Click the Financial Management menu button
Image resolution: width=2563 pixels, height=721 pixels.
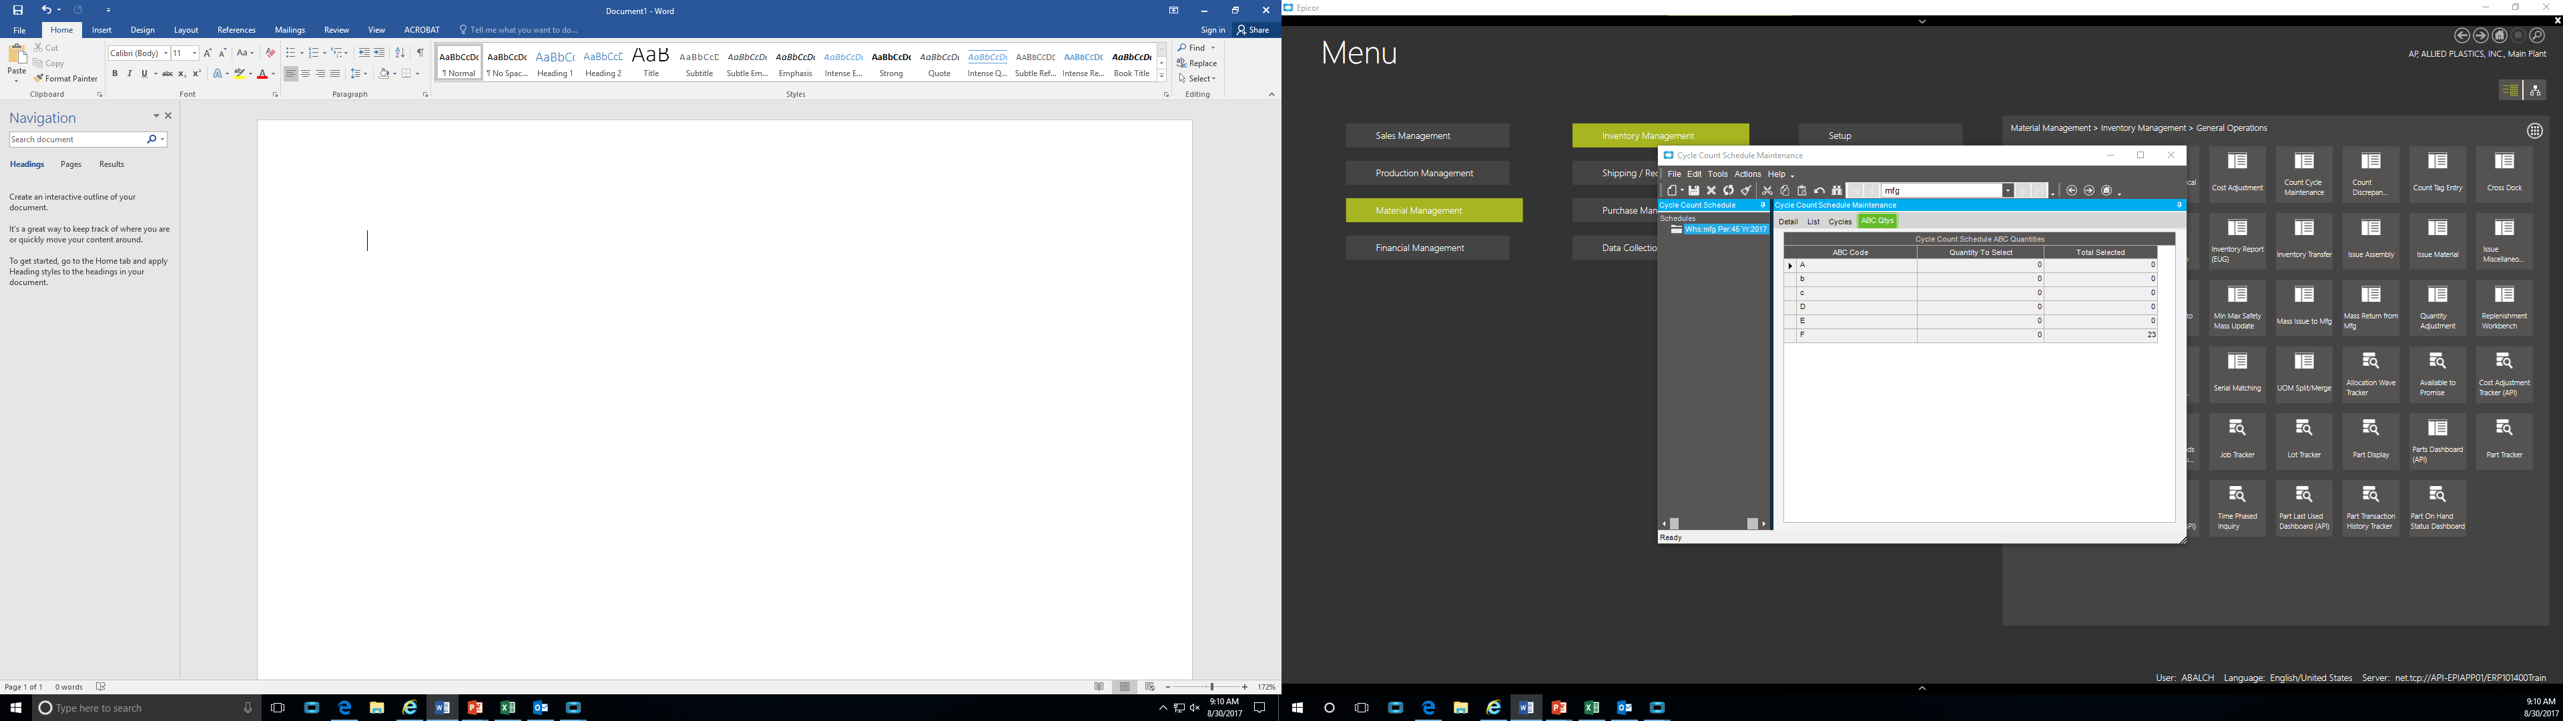[1428, 248]
